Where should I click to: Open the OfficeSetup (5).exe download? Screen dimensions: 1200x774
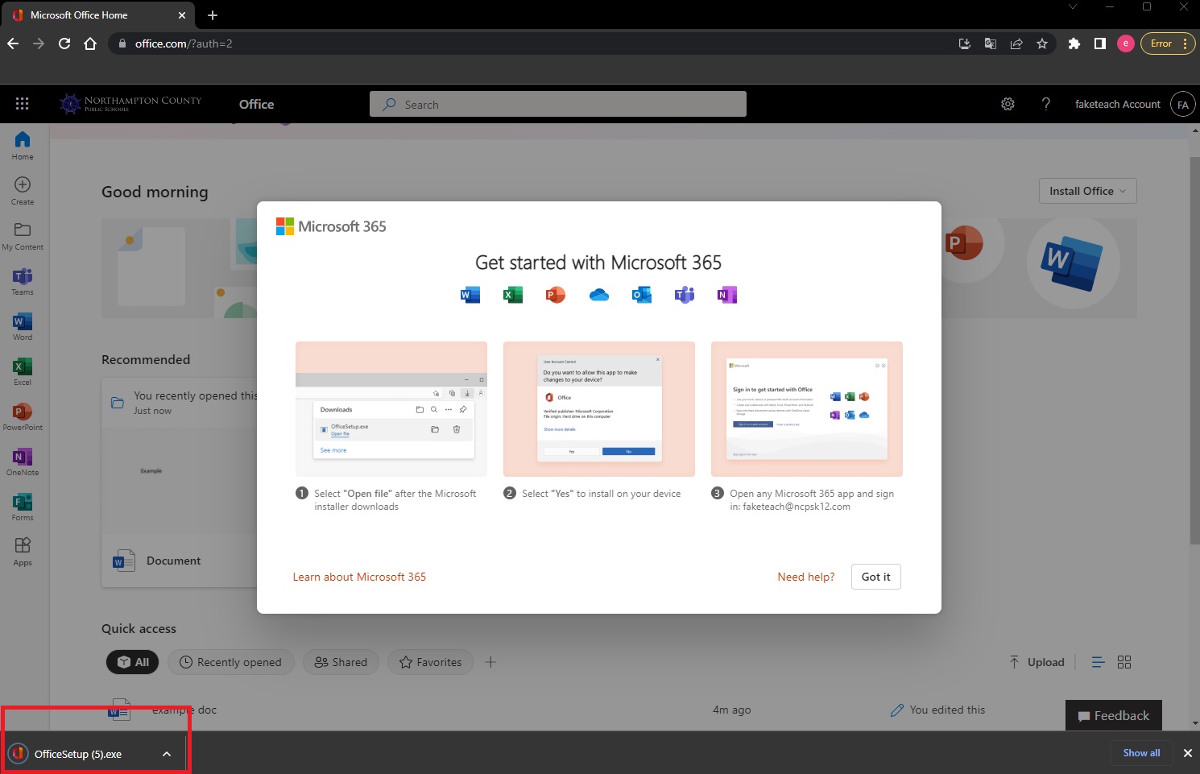click(x=78, y=754)
